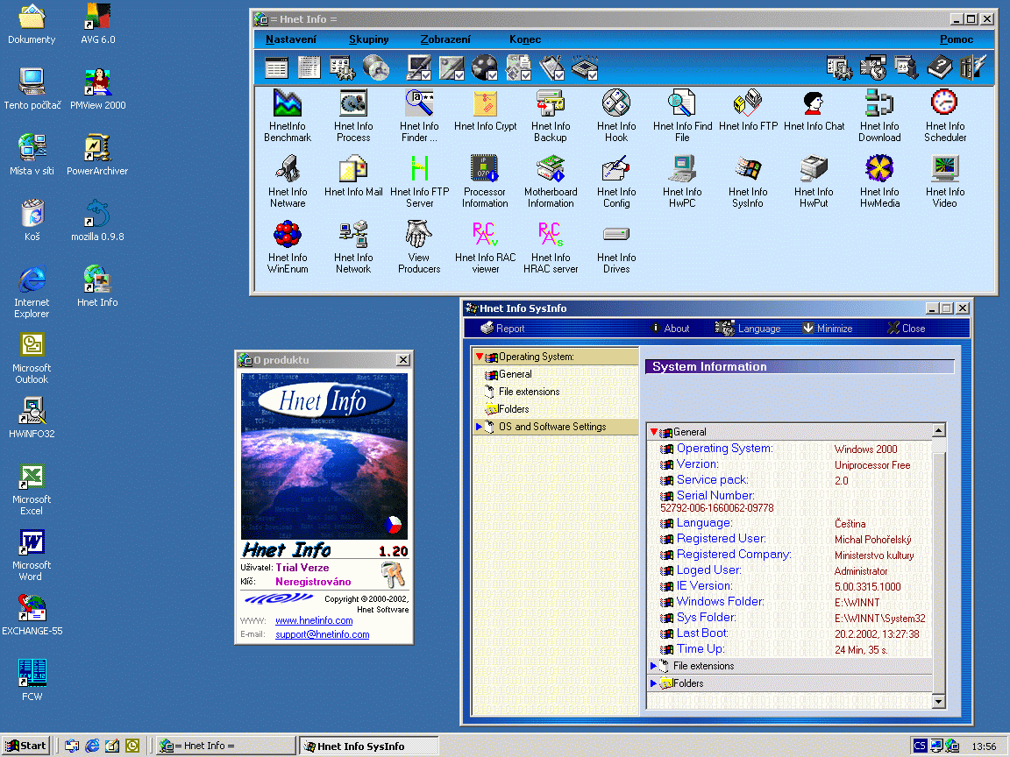Open the www.hnetinfo.com link
The height and width of the screenshot is (757, 1010).
[x=314, y=620]
